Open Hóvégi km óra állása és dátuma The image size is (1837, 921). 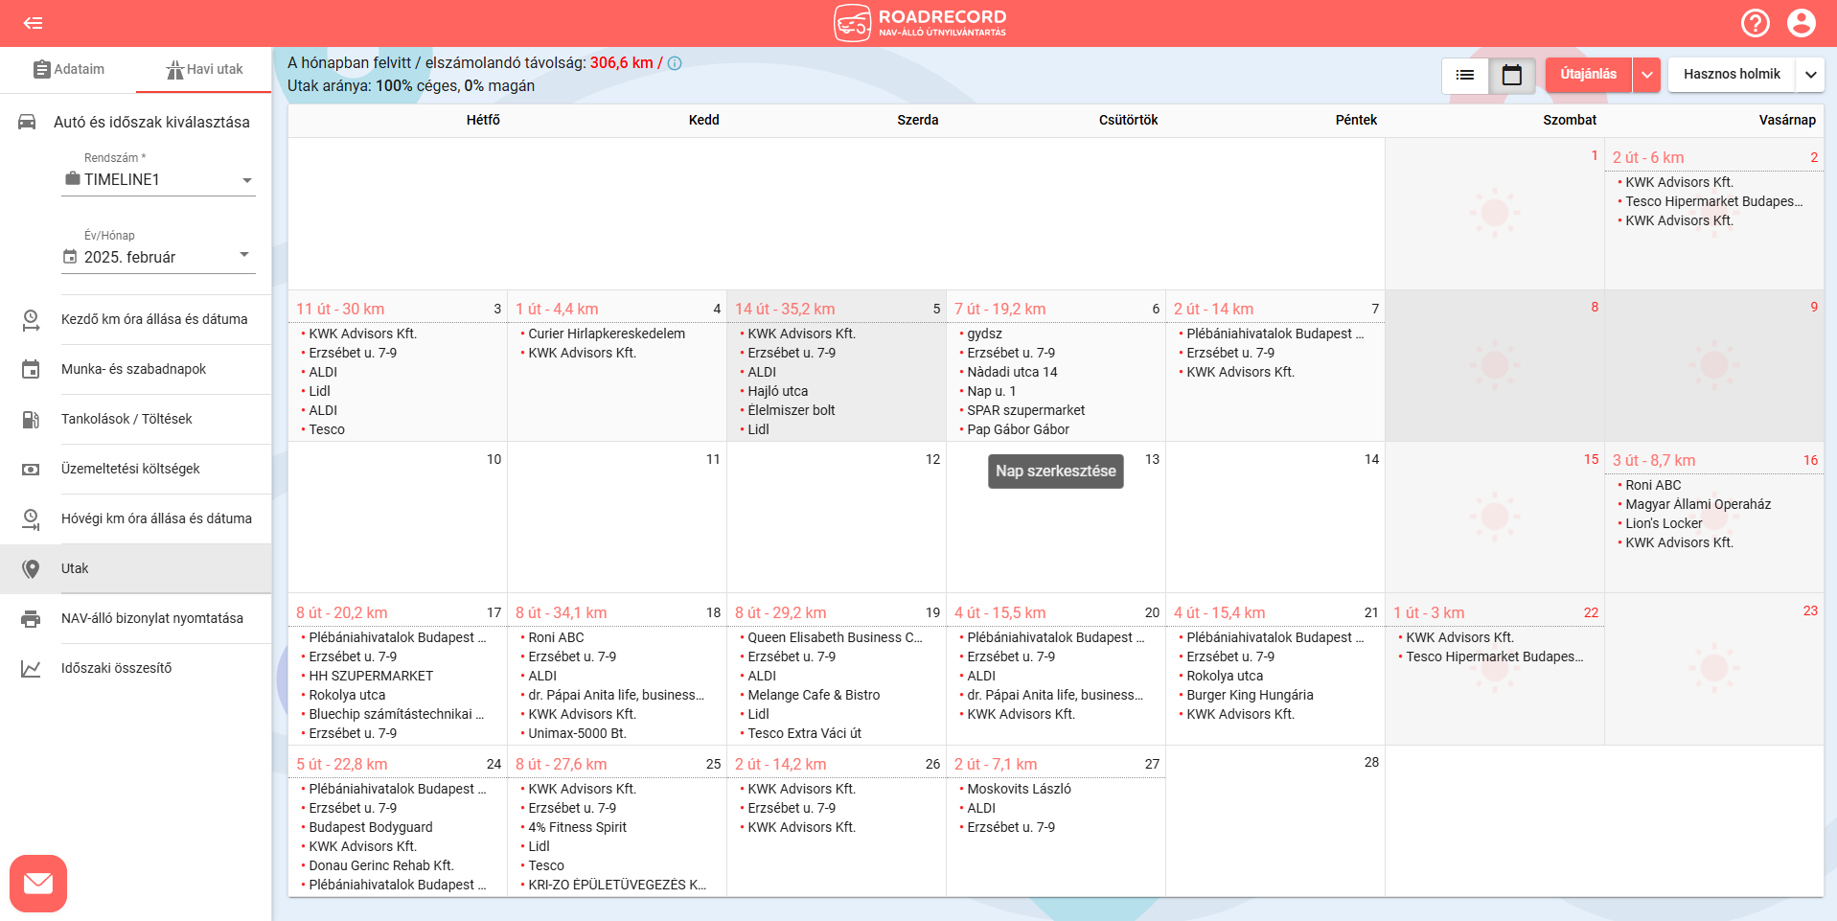[136, 518]
